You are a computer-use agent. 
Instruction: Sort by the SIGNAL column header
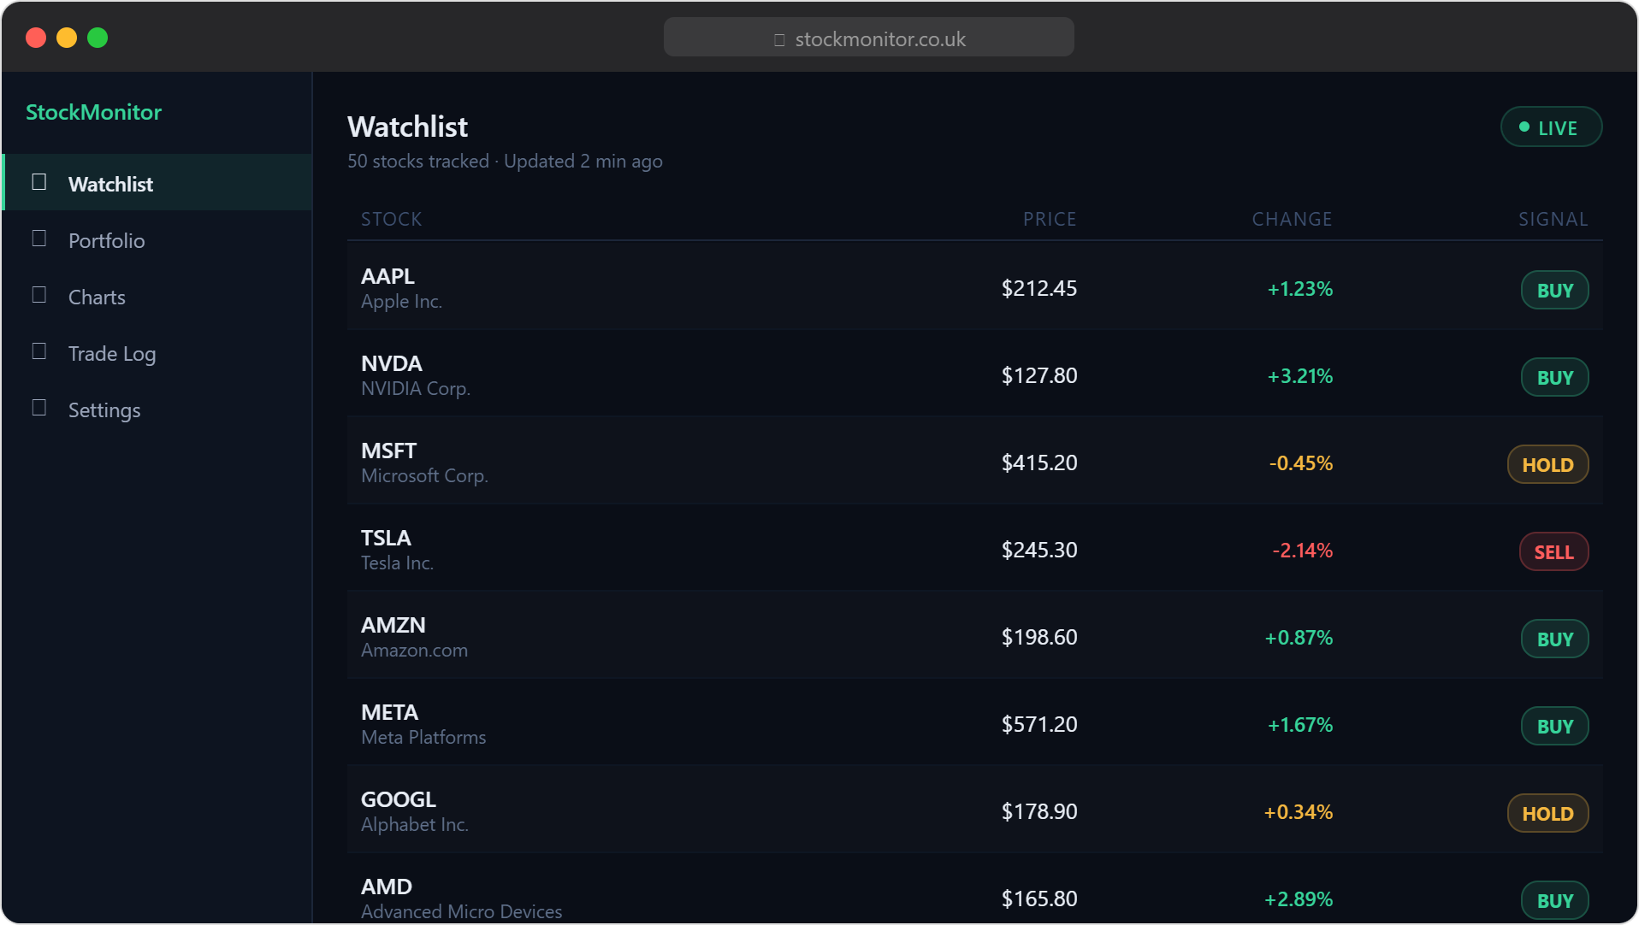[1553, 219]
